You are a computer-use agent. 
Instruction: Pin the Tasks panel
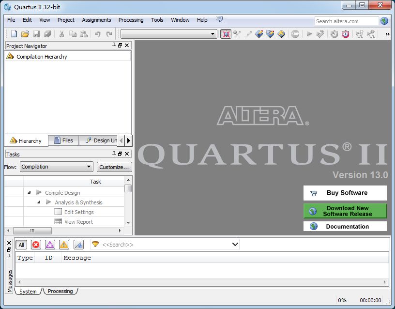click(114, 154)
